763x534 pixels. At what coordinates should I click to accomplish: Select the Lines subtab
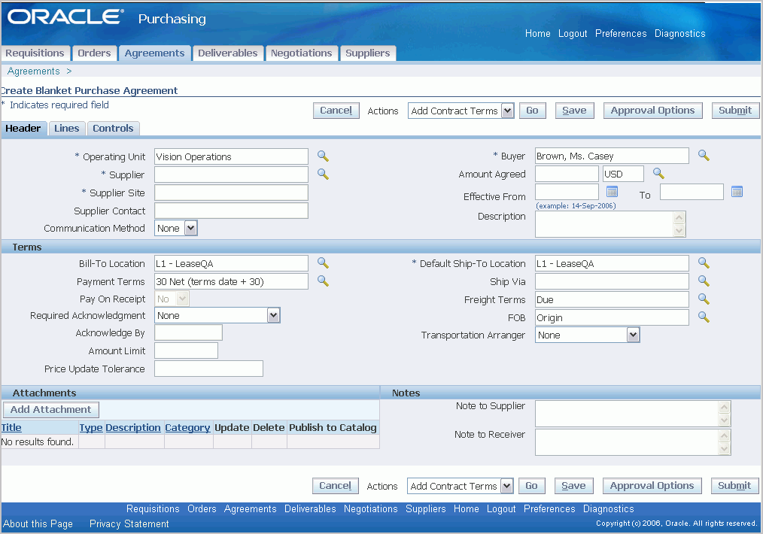(67, 129)
